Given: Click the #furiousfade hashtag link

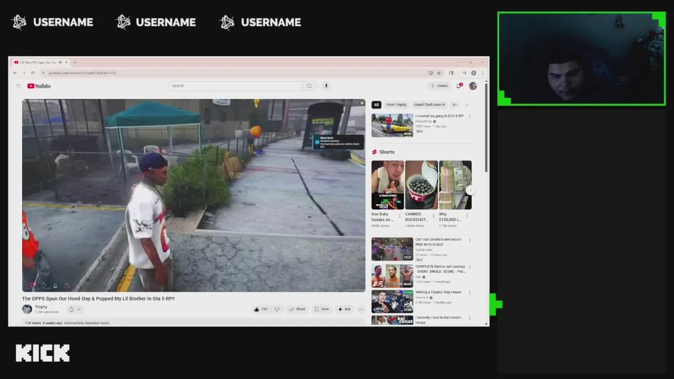Looking at the screenshot, I should 74,323.
